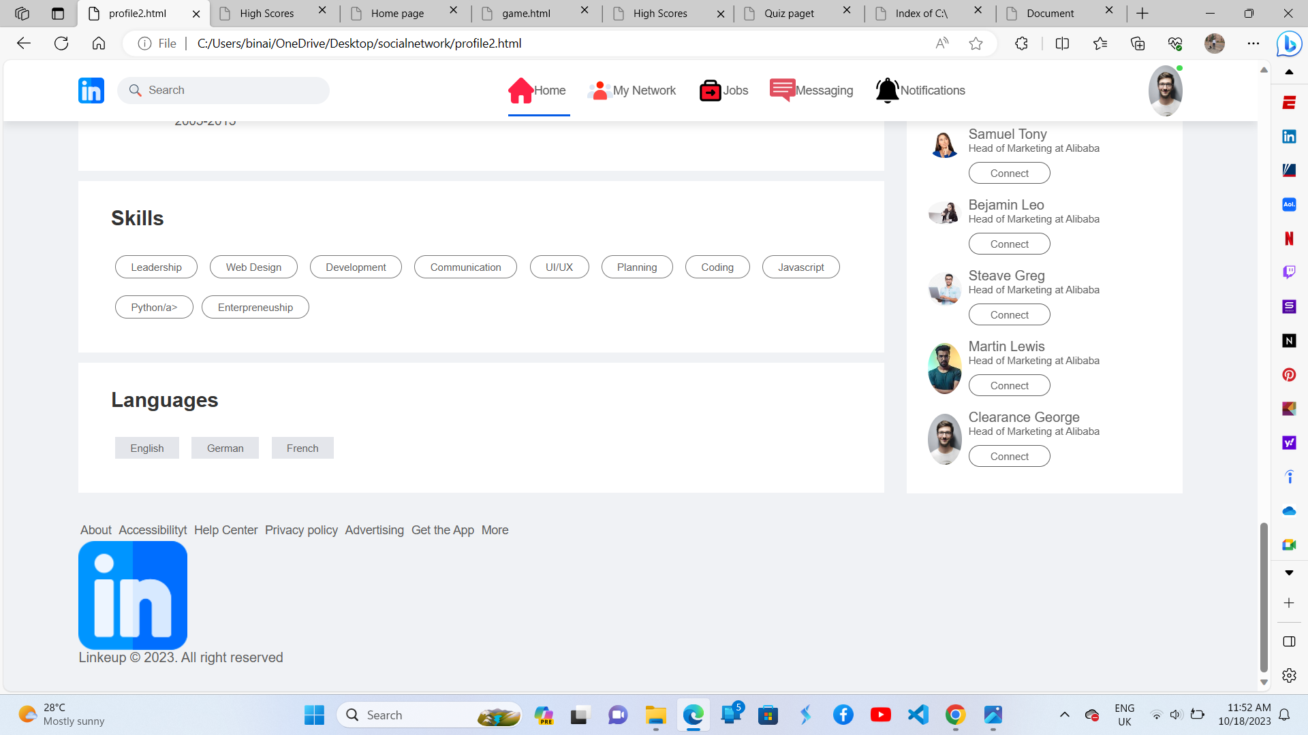Switch to the Quiz paget tab
1308x735 pixels.
pyautogui.click(x=798, y=13)
